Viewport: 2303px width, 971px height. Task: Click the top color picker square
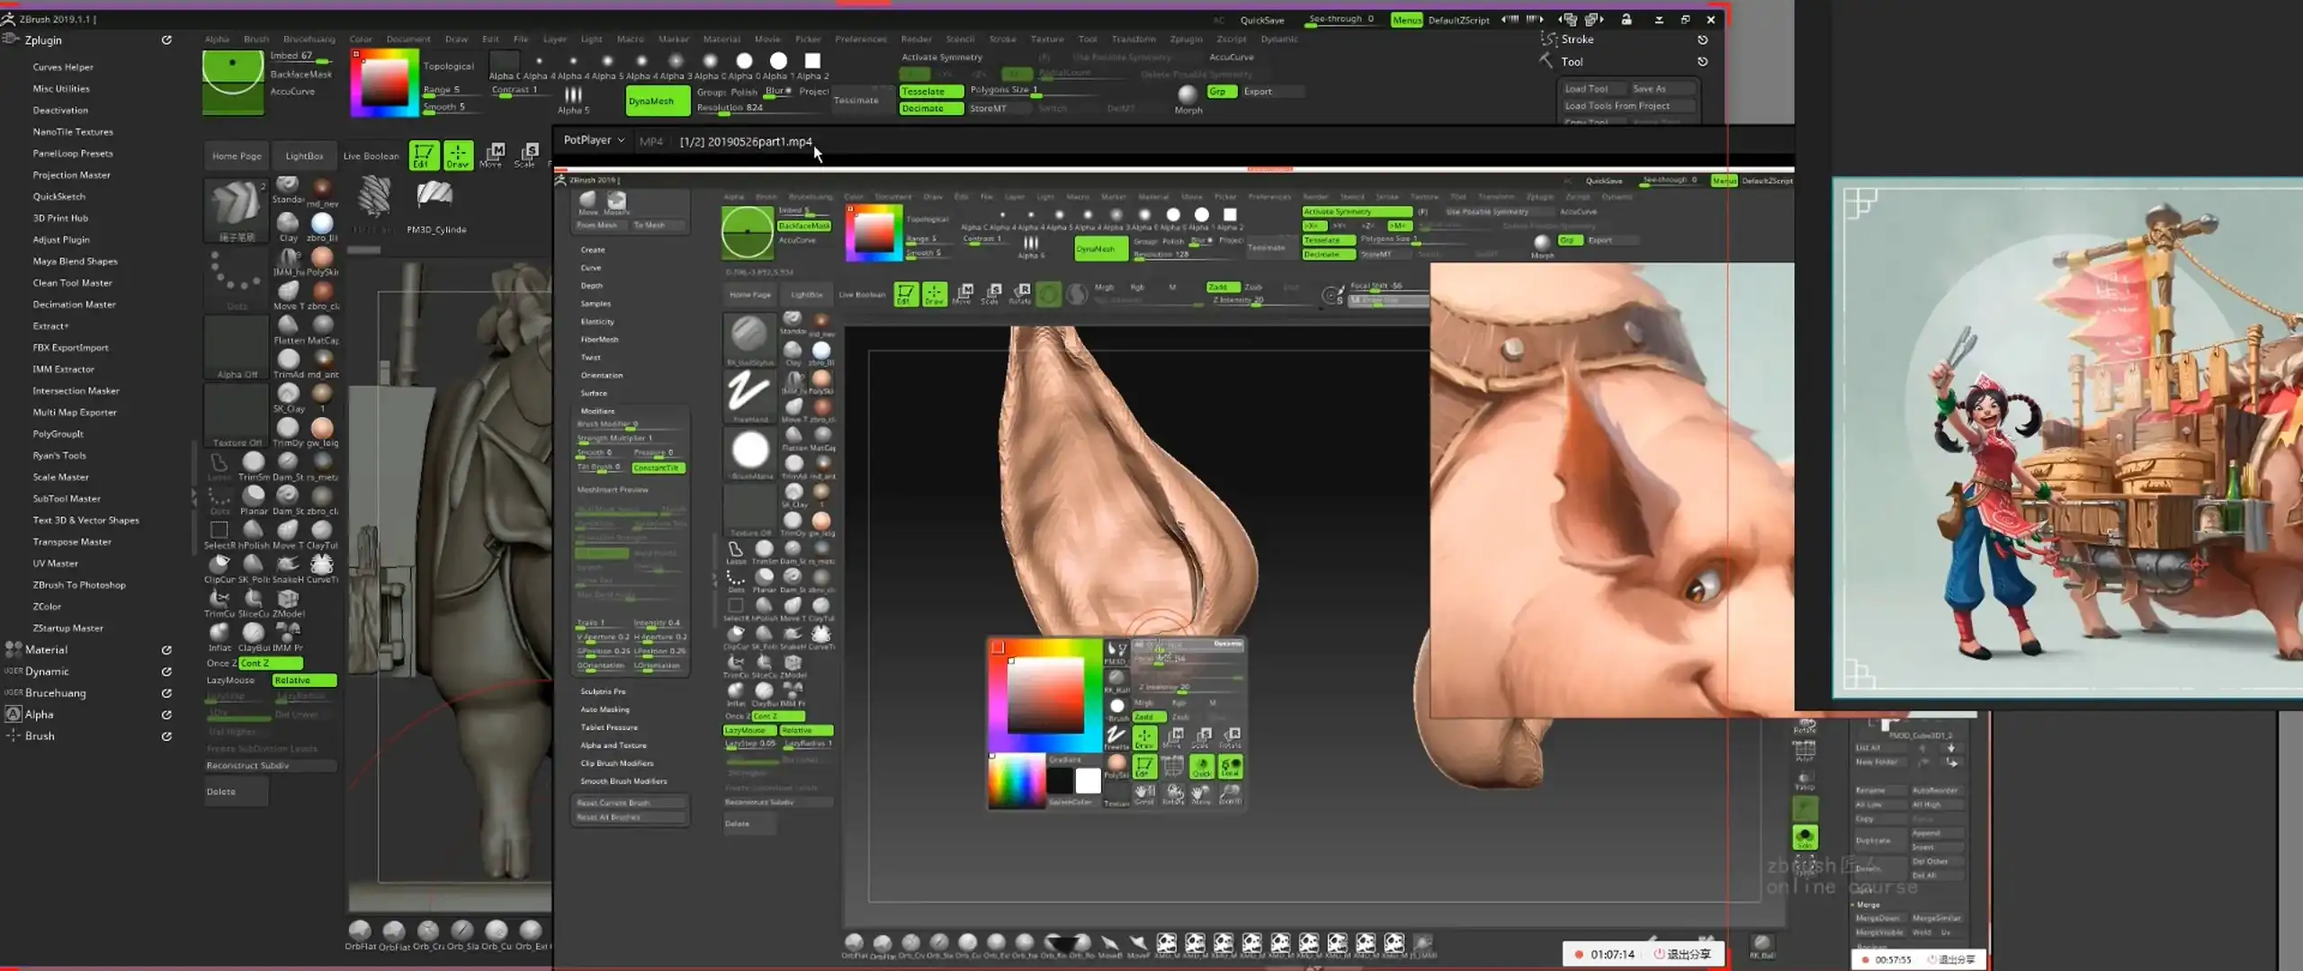pos(384,83)
